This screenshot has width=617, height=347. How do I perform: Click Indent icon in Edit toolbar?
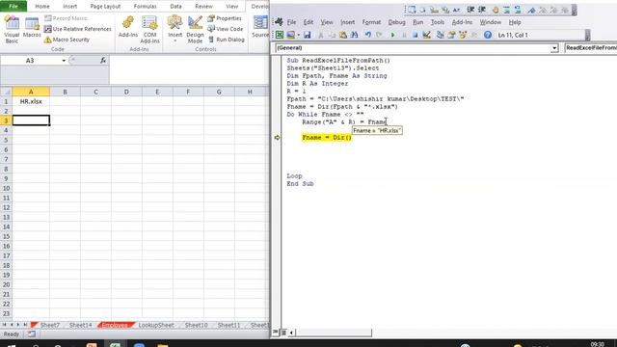pyautogui.click(x=470, y=10)
